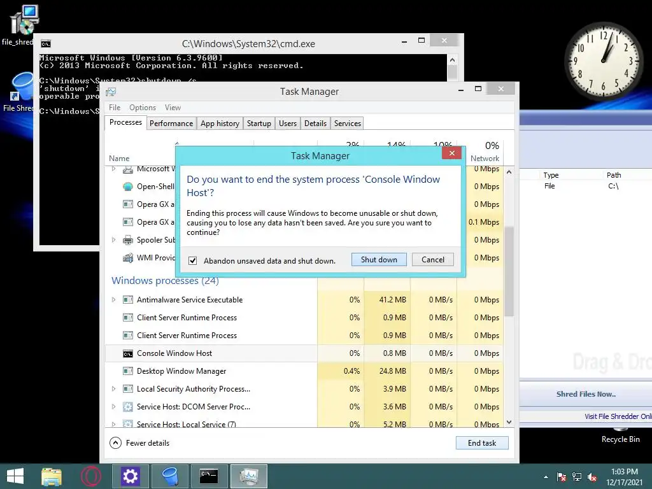Open the Action Center flag icon
The height and width of the screenshot is (489, 652).
pyautogui.click(x=561, y=477)
